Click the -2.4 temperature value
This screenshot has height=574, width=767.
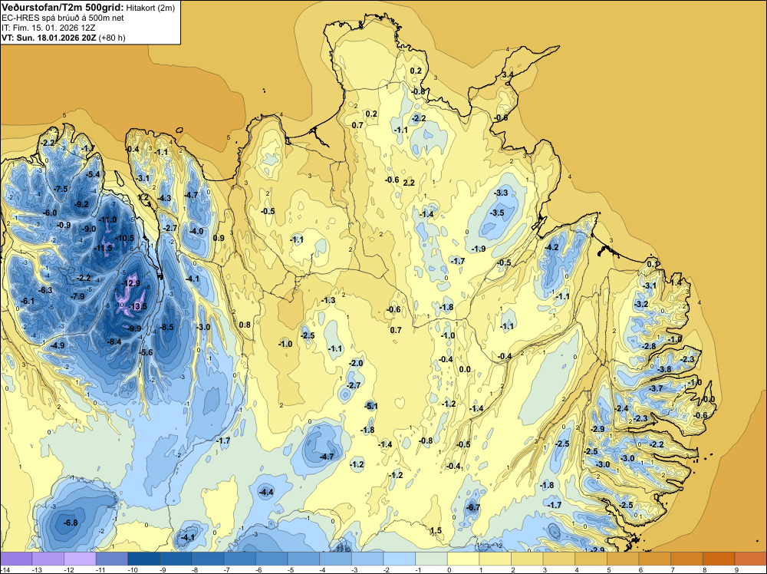click(x=622, y=408)
